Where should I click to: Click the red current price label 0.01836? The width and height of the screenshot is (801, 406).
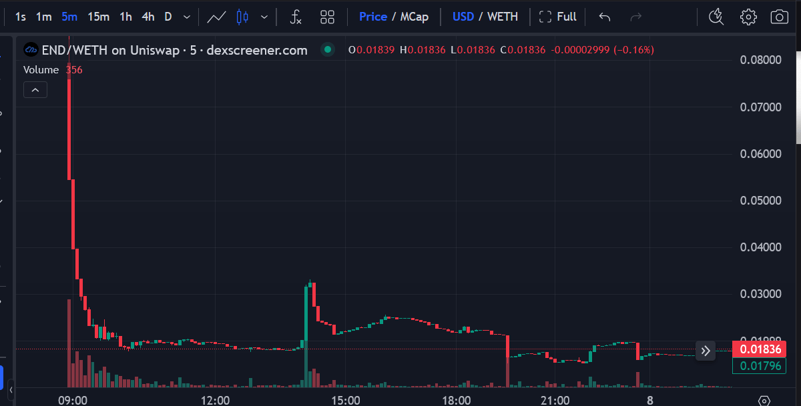tap(758, 349)
